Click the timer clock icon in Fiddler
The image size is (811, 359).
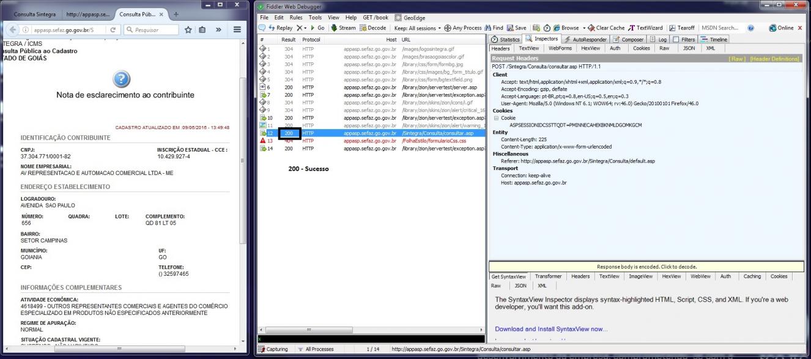[547, 28]
